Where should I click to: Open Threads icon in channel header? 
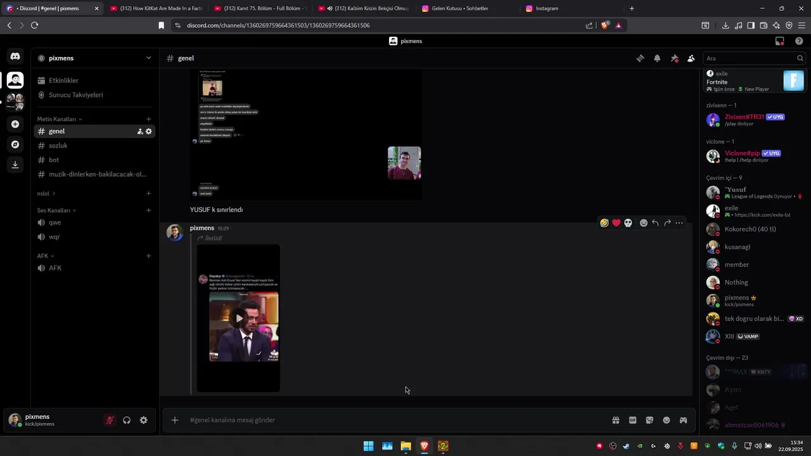click(640, 58)
